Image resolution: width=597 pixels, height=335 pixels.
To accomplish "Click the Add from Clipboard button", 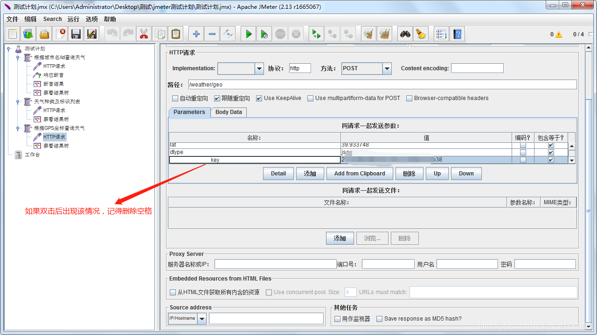I will coord(360,174).
